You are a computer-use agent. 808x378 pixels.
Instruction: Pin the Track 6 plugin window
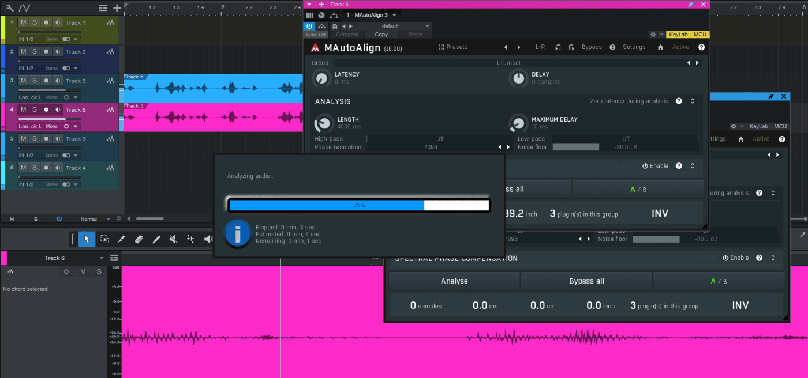pos(690,5)
